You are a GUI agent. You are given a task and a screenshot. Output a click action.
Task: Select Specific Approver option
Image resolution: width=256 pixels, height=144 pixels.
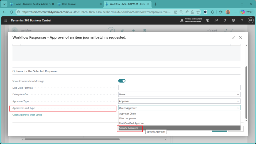(x=129, y=128)
